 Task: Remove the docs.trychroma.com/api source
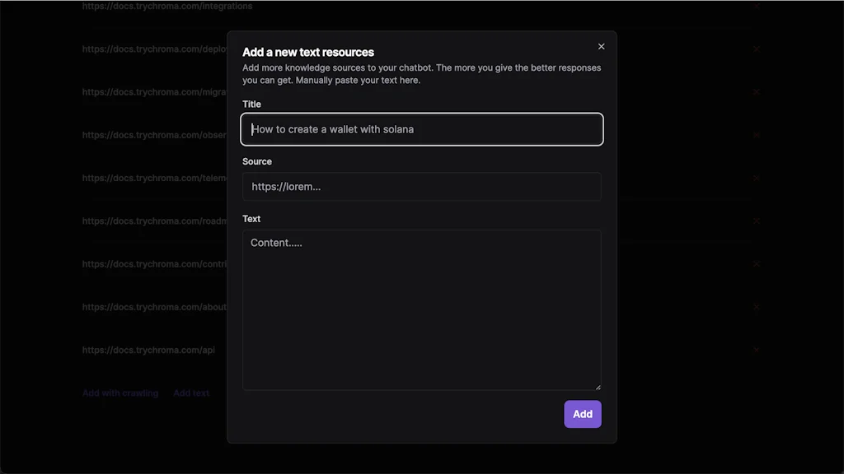pos(757,349)
